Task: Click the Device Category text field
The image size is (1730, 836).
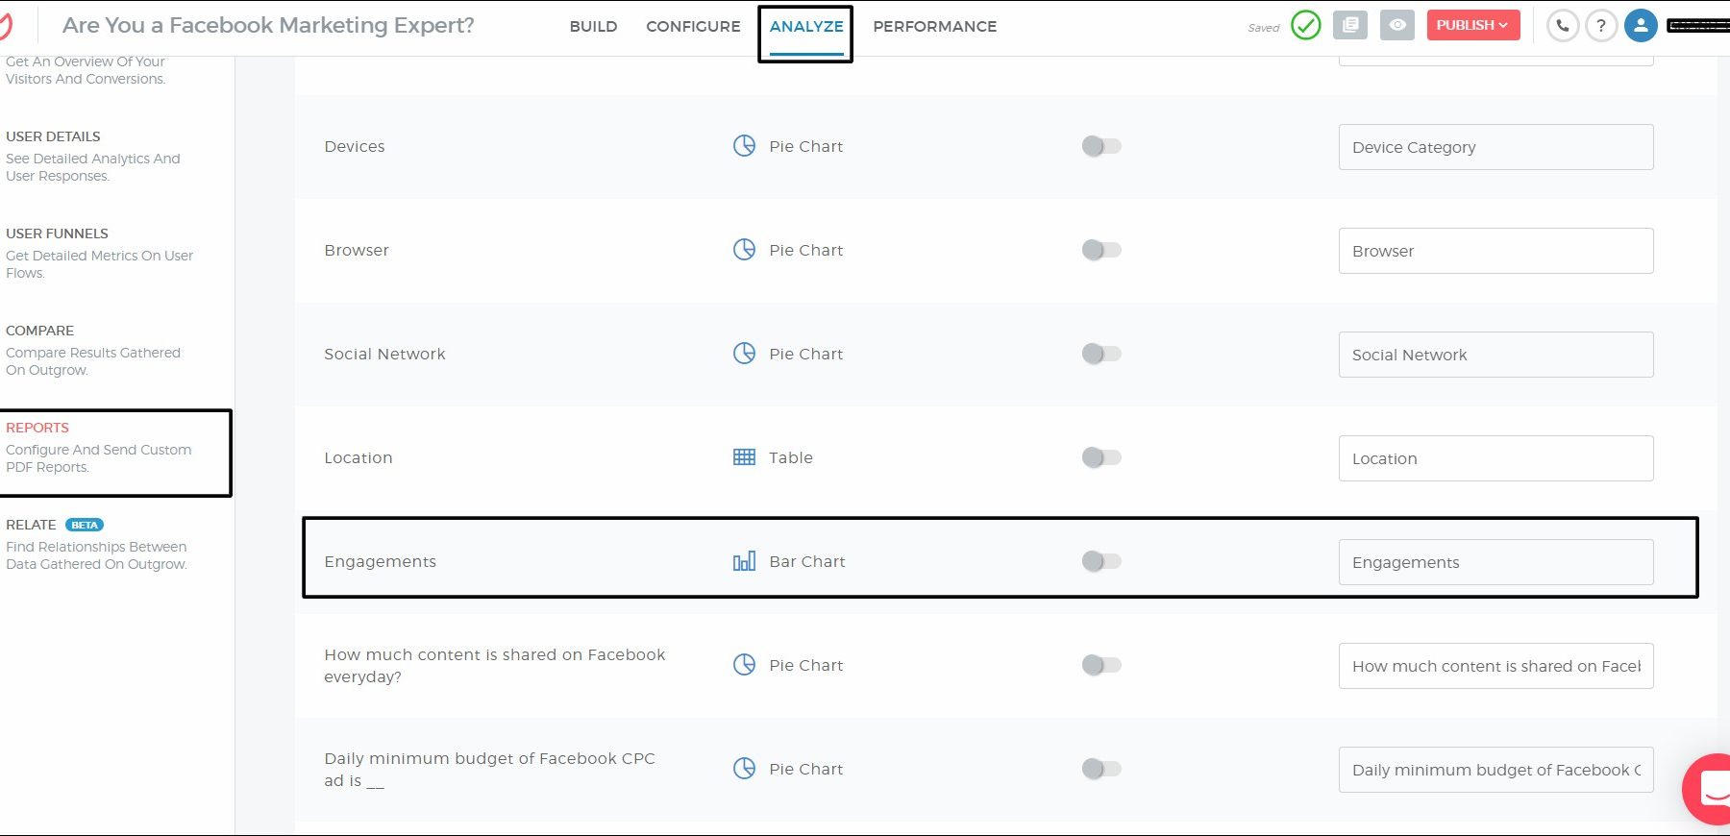Action: pyautogui.click(x=1495, y=147)
